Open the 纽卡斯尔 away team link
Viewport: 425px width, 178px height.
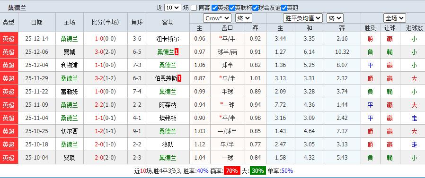[168, 39]
